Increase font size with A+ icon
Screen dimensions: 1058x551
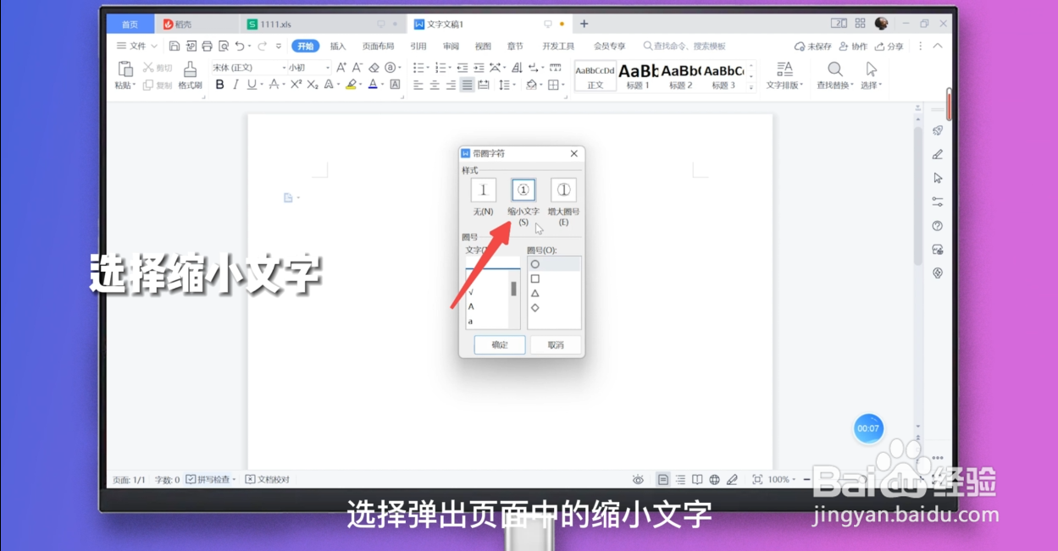pos(341,67)
